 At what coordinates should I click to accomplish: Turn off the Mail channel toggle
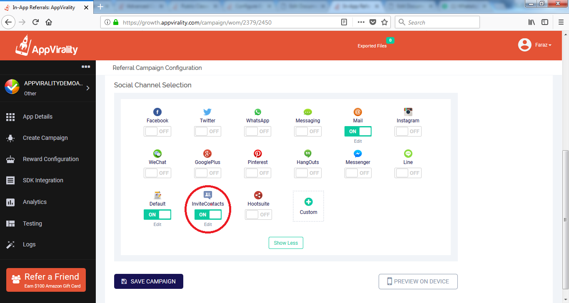[358, 132]
